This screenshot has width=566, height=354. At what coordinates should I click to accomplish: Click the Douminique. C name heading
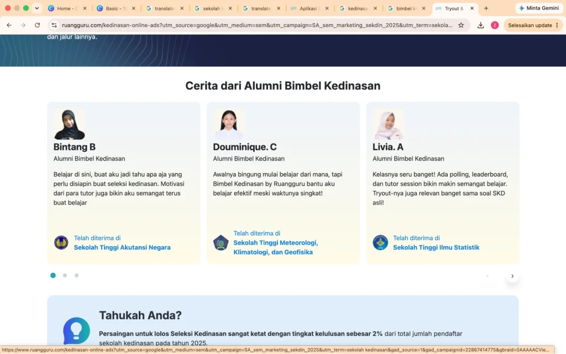point(245,147)
